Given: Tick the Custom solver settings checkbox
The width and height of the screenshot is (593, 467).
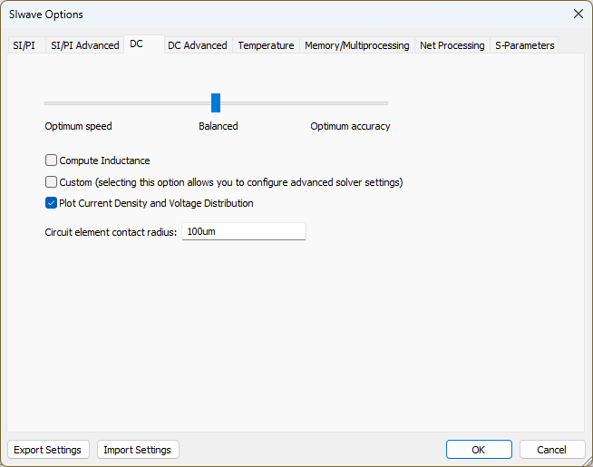Looking at the screenshot, I should (x=52, y=182).
